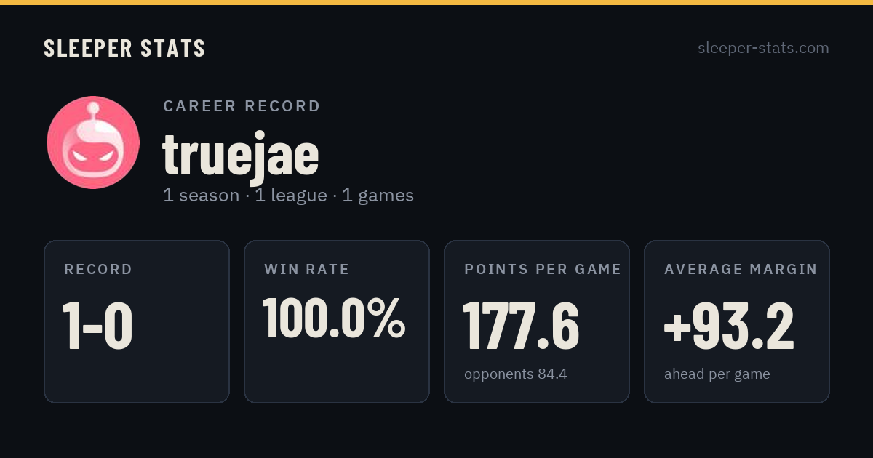
Task: Open the sleeper-stats.com link
Action: coord(763,48)
